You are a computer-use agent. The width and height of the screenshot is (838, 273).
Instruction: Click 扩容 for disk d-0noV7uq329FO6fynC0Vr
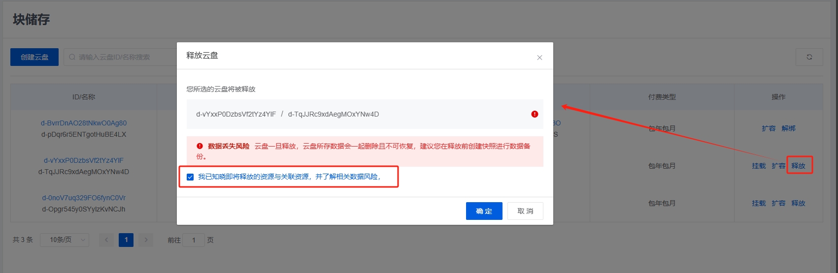pos(778,203)
